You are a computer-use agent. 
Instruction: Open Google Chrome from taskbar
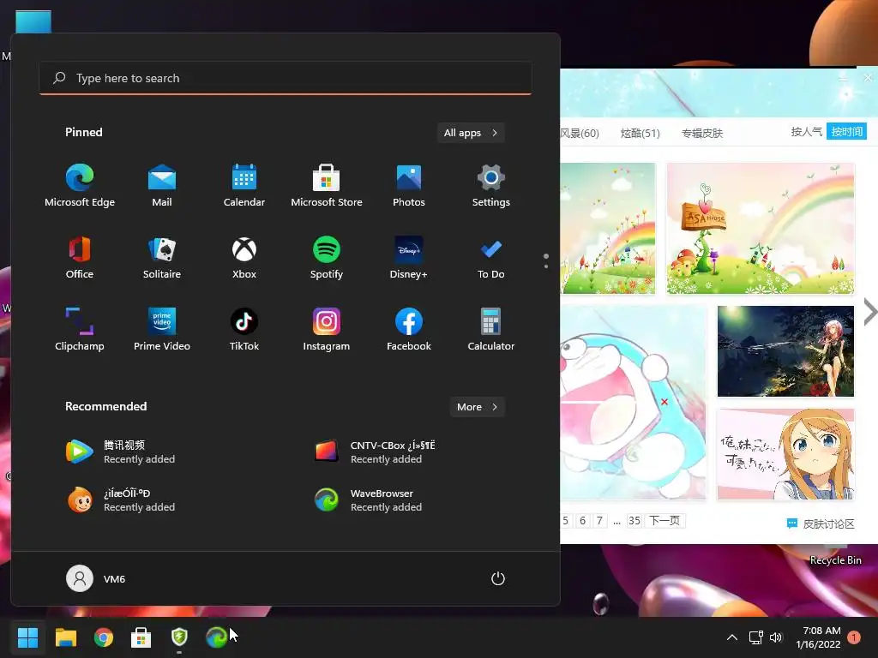(x=103, y=637)
